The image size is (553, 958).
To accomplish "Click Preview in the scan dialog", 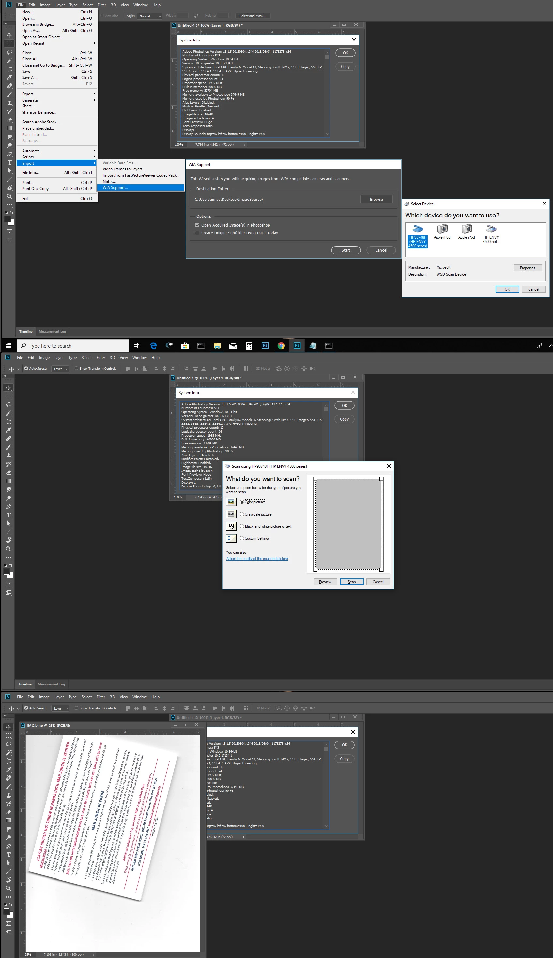I will (325, 582).
